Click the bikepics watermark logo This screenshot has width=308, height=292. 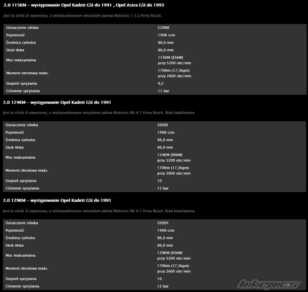pyautogui.click(x=269, y=284)
